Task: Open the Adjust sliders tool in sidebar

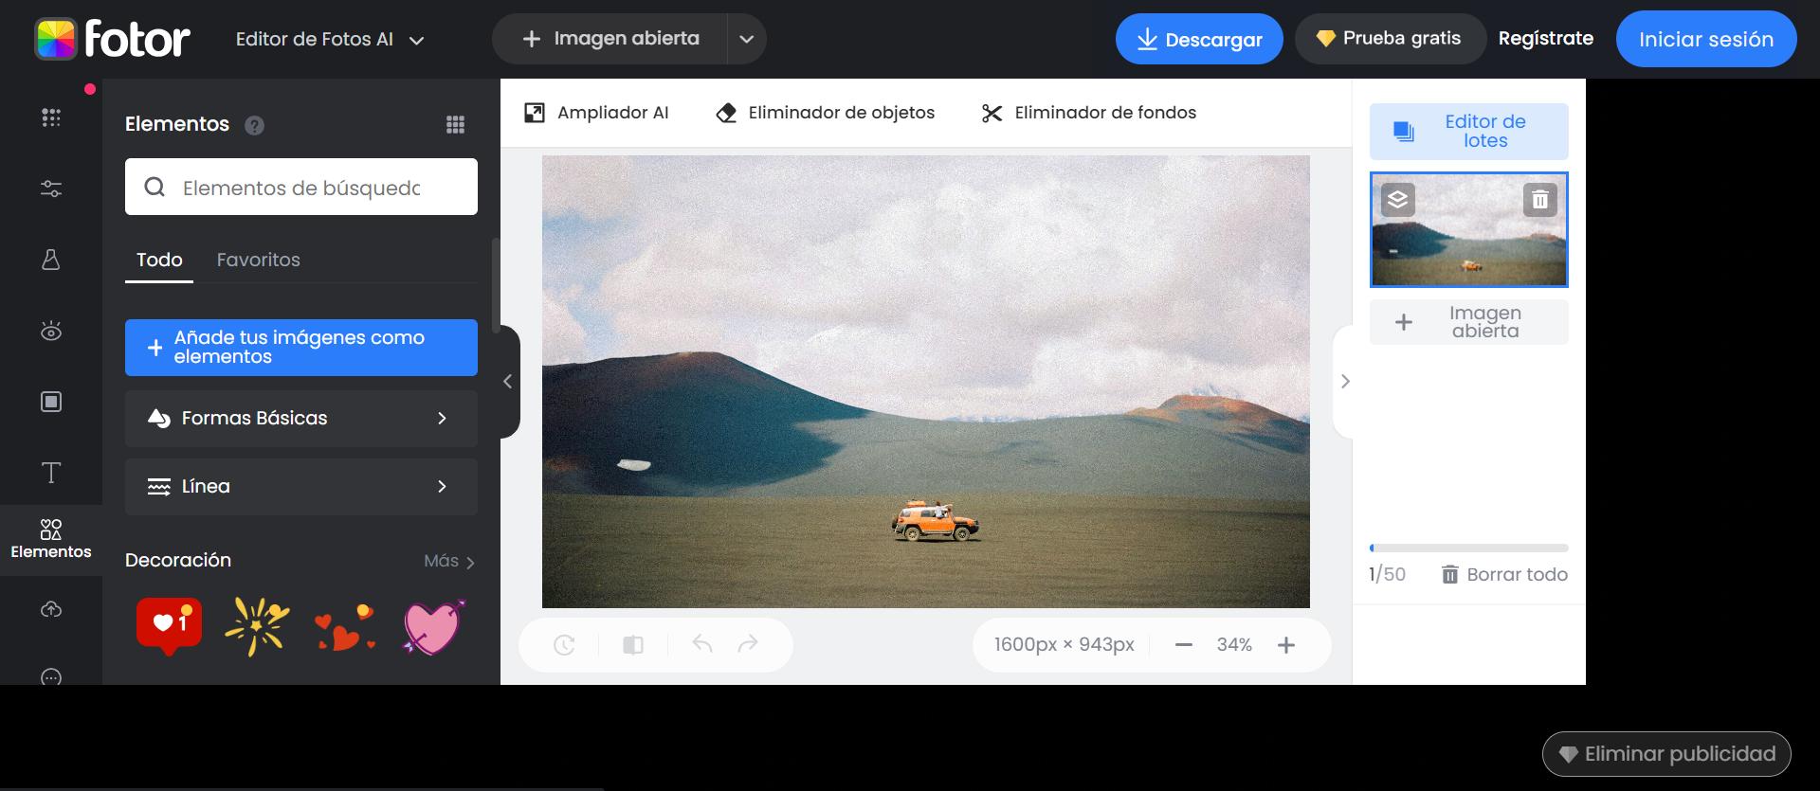Action: (51, 189)
